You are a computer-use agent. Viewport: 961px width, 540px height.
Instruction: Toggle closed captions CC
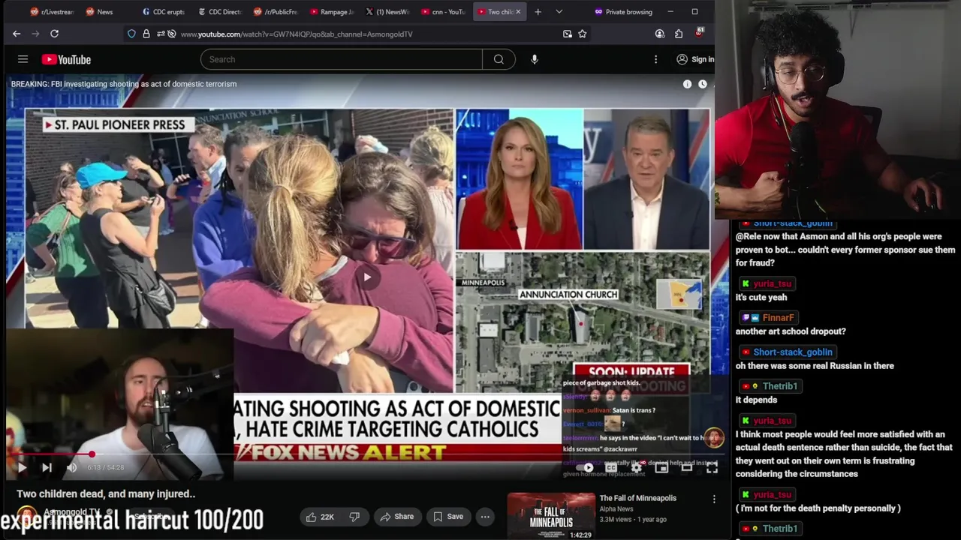[611, 468]
